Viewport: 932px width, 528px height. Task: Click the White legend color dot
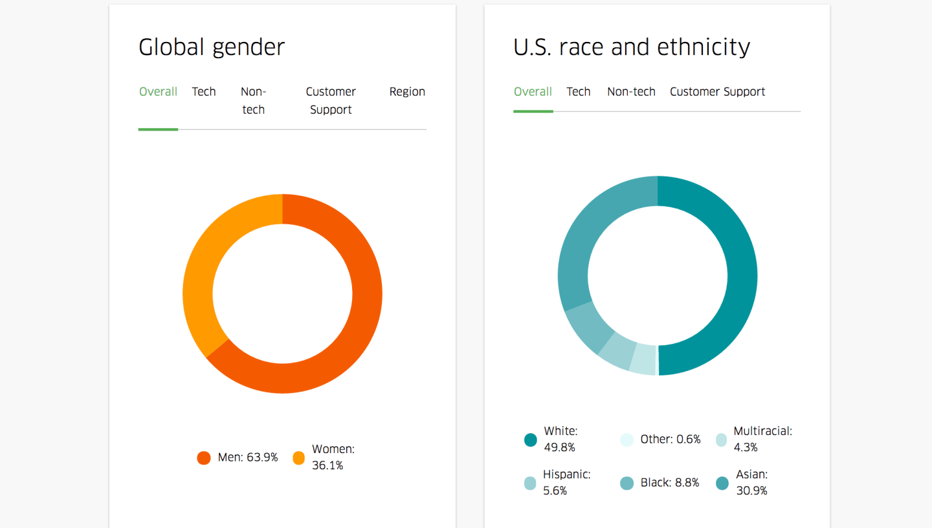531,439
